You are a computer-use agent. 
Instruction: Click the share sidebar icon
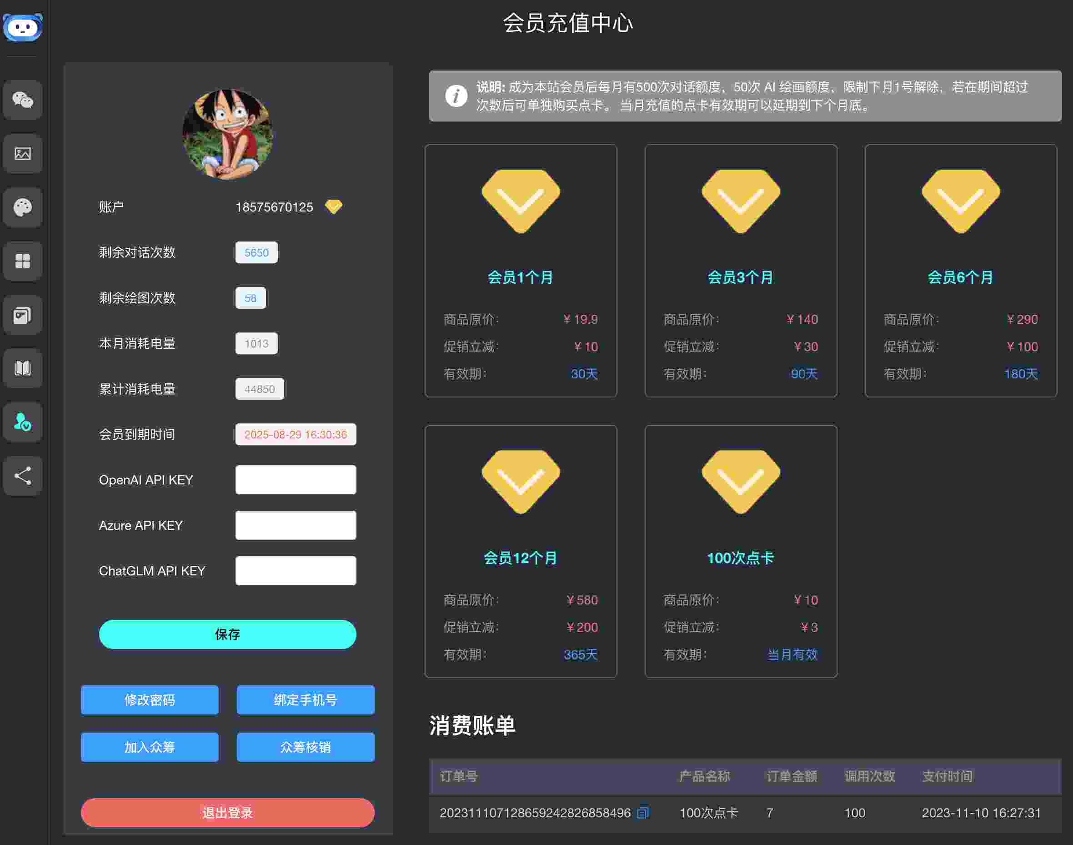pyautogui.click(x=23, y=475)
